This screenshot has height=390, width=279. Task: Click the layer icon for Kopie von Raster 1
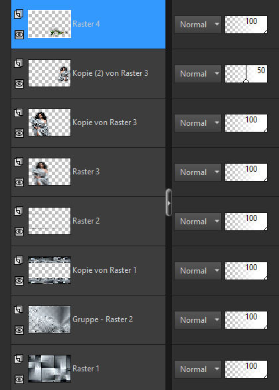coord(19,260)
